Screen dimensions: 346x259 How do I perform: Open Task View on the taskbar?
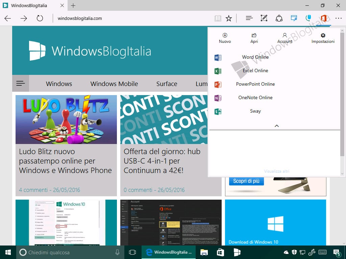[132, 252]
